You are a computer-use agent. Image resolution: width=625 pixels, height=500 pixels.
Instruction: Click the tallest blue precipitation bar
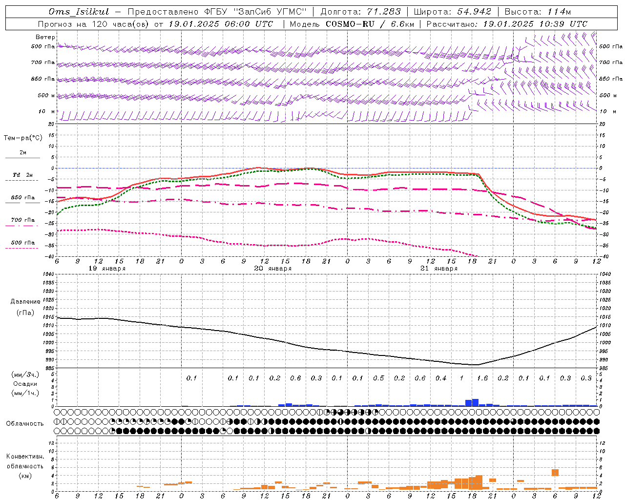click(x=475, y=402)
